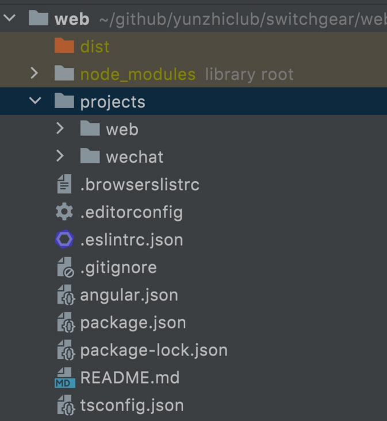387x421 pixels.
Task: Click the angular.json file icon
Action: pos(64,295)
